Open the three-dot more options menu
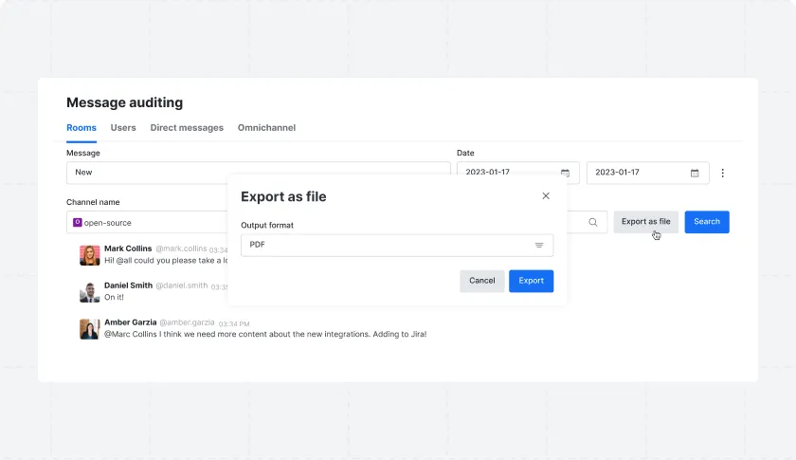Viewport: 796px width, 460px height. 722,173
